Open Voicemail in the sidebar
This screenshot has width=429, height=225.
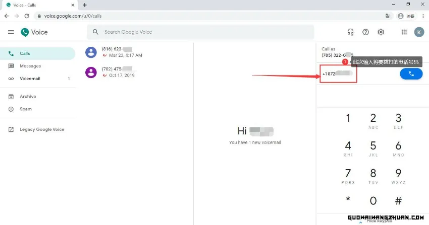click(x=37, y=79)
